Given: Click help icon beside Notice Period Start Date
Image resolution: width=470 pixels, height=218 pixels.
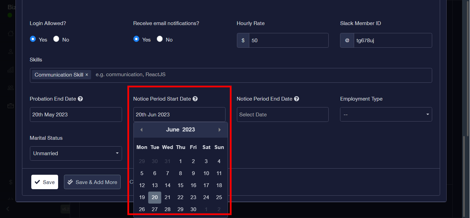Looking at the screenshot, I should point(195,99).
